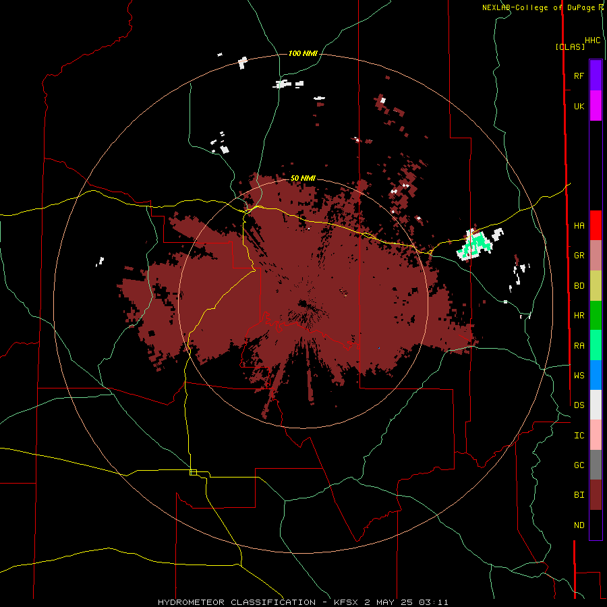Select the IC pink legend swatch
Image resolution: width=607 pixels, height=607 pixels.
(x=596, y=435)
